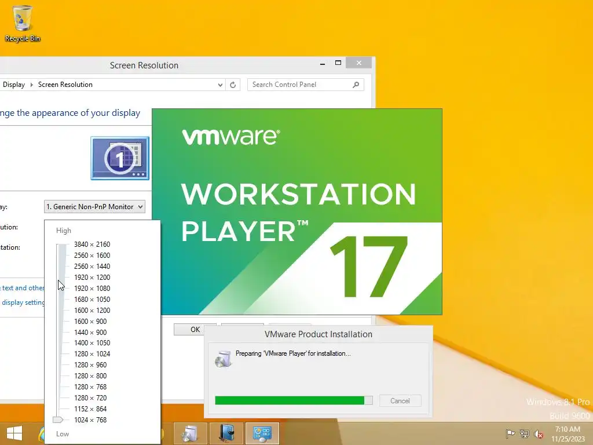Screen dimensions: 593x445
Task: Minimize the Screen Resolution window
Action: pyautogui.click(x=322, y=64)
